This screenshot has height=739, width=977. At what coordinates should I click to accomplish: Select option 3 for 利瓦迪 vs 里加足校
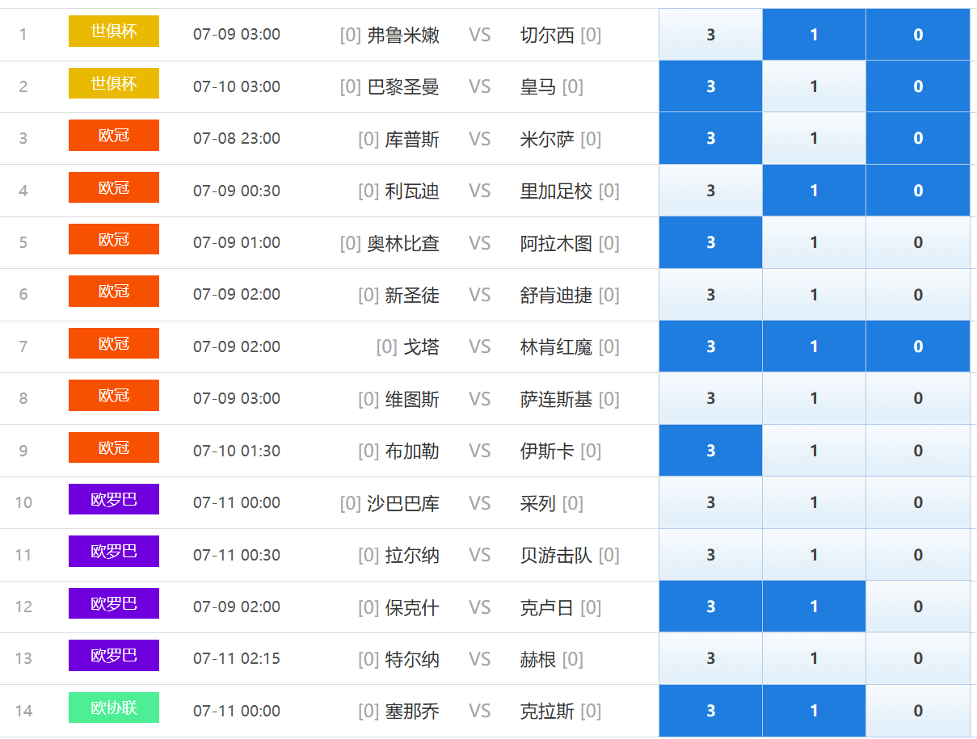[710, 191]
